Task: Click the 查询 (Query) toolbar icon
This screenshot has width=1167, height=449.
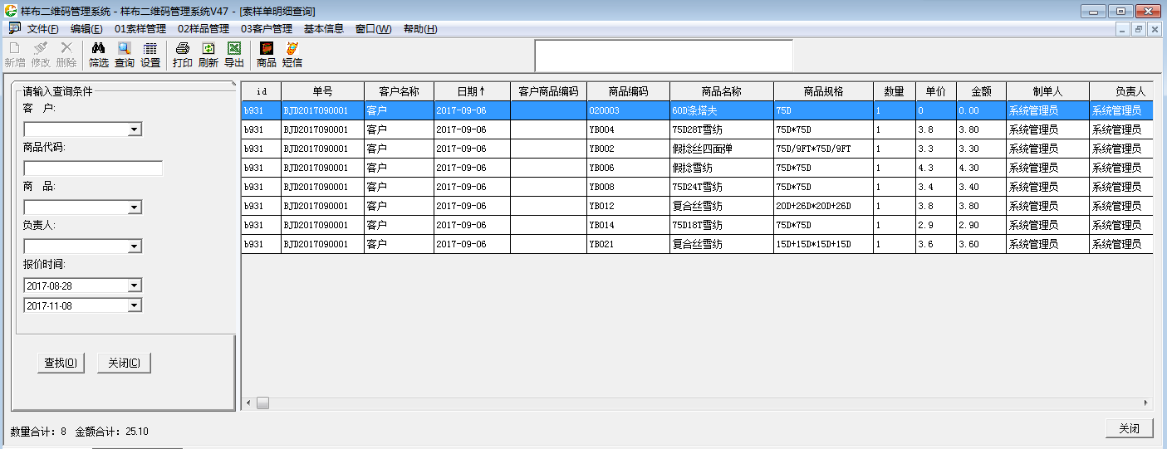Action: pyautogui.click(x=125, y=55)
